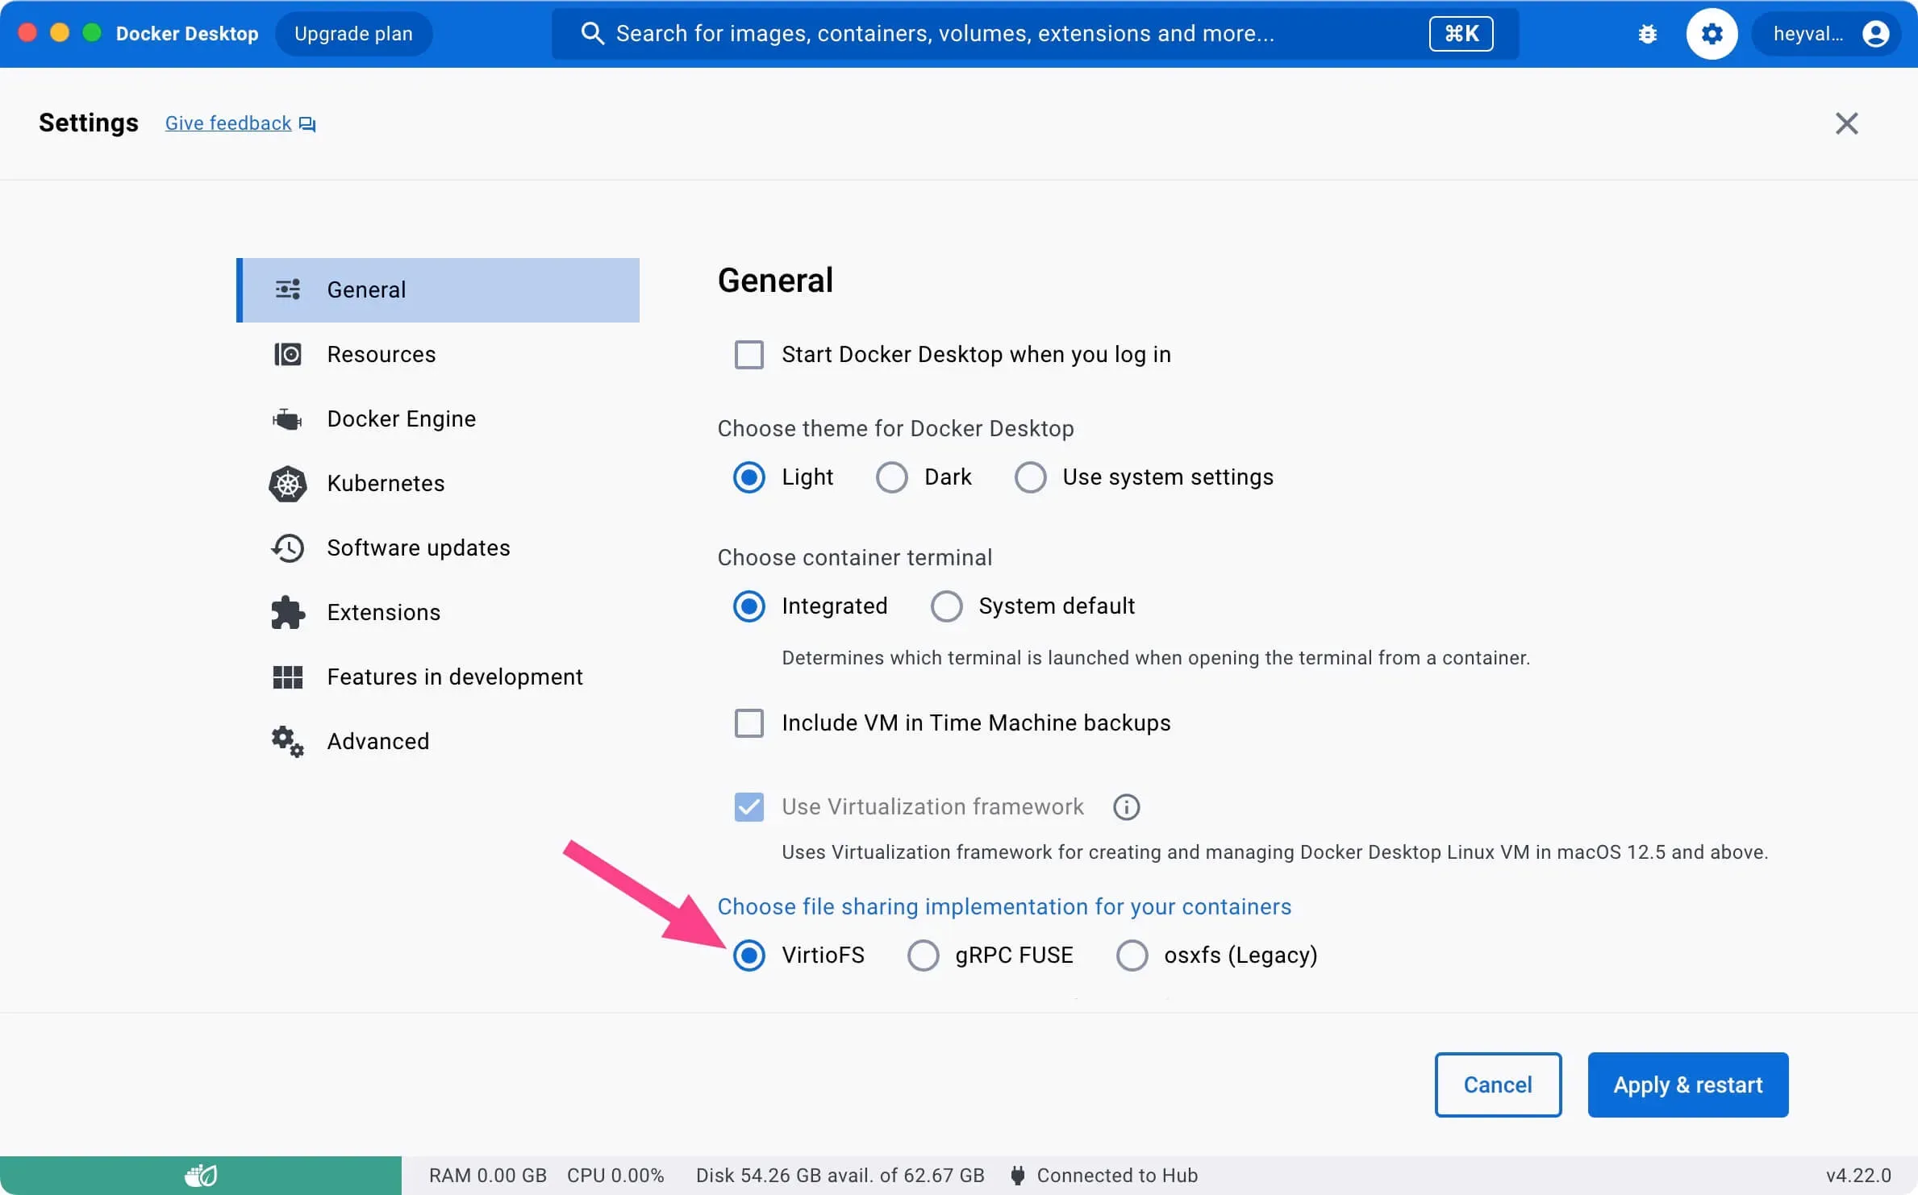
Task: Open the Resources settings tab
Action: click(438, 355)
